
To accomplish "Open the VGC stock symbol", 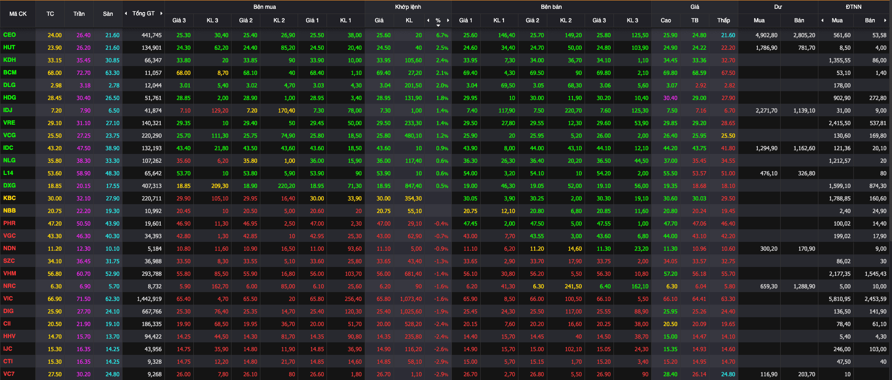I will (9, 236).
